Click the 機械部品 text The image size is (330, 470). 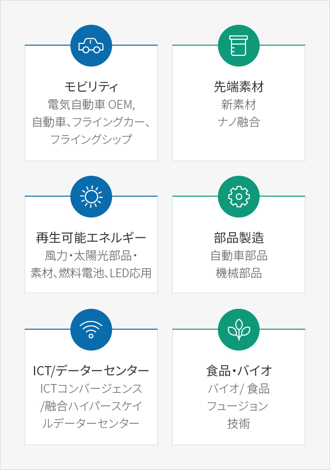click(x=239, y=273)
